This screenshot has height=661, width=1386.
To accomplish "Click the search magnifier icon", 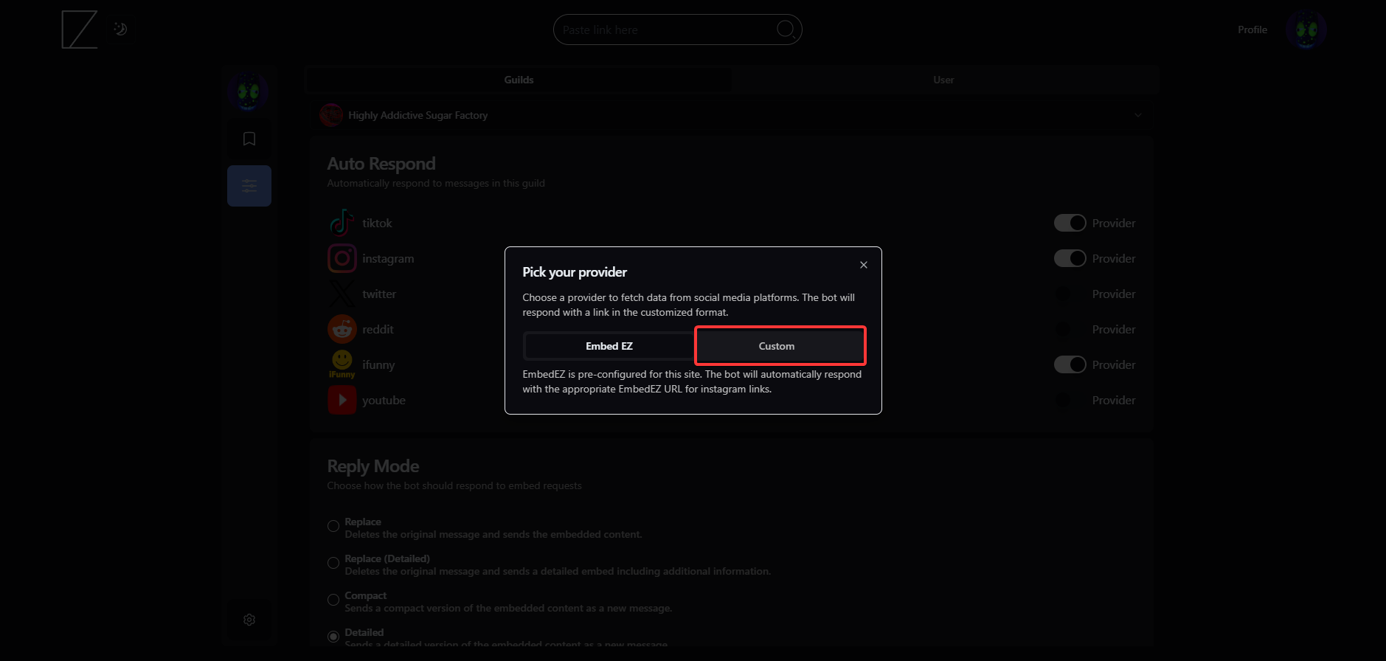I will [786, 30].
